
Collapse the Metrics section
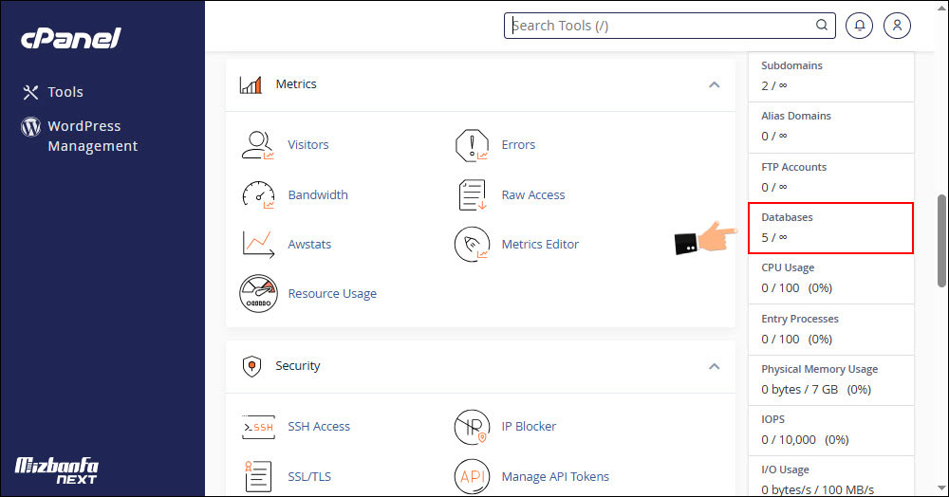714,85
